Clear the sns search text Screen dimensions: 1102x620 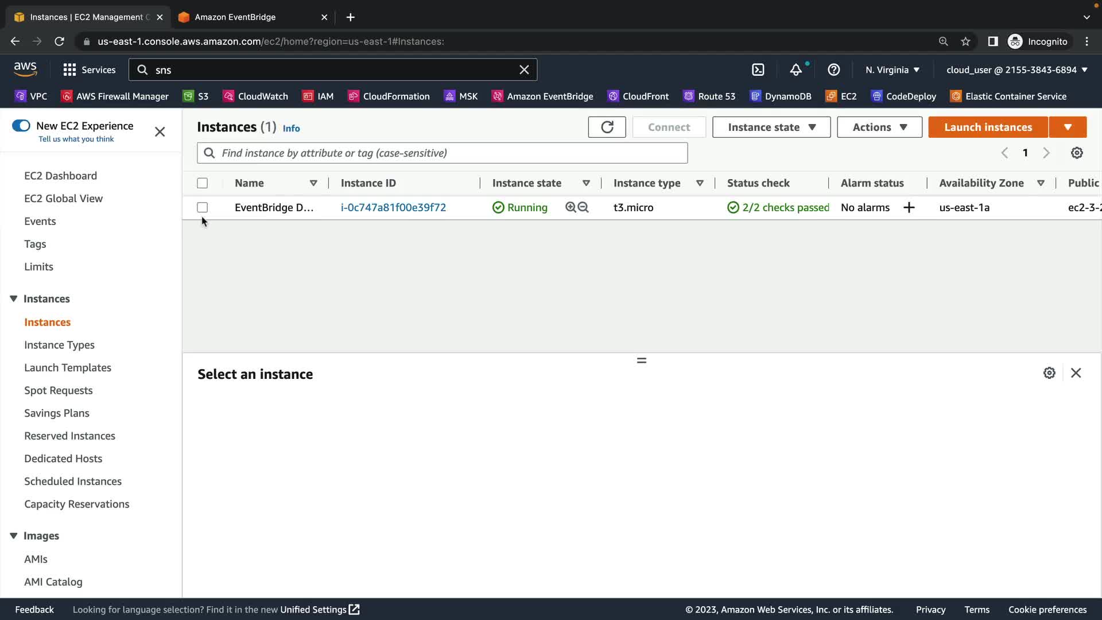[x=523, y=70]
